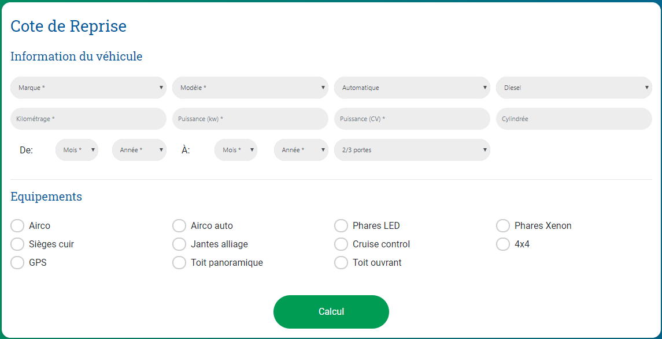Screen dimensions: 662x339
Task: Enable the Toit panoramique option
Action: pyautogui.click(x=179, y=263)
